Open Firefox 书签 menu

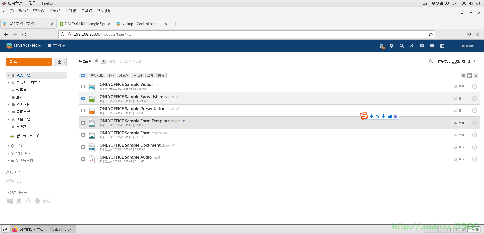pos(71,11)
